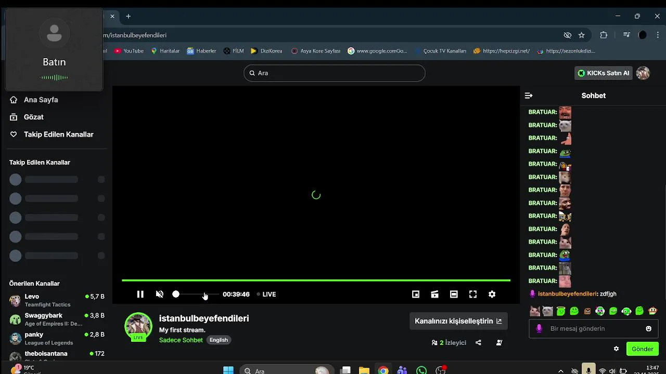Click the crossed-eye icon in address bar

click(x=568, y=35)
